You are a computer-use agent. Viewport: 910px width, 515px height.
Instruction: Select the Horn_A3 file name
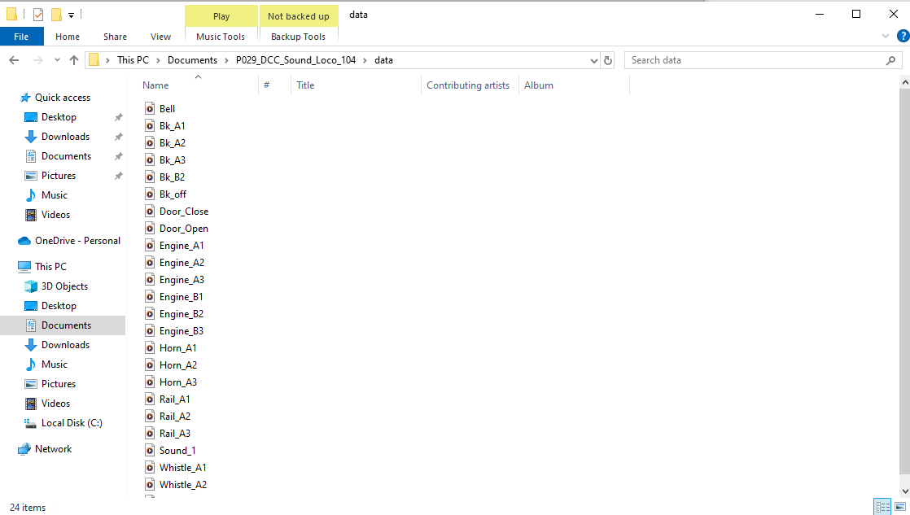(x=178, y=382)
